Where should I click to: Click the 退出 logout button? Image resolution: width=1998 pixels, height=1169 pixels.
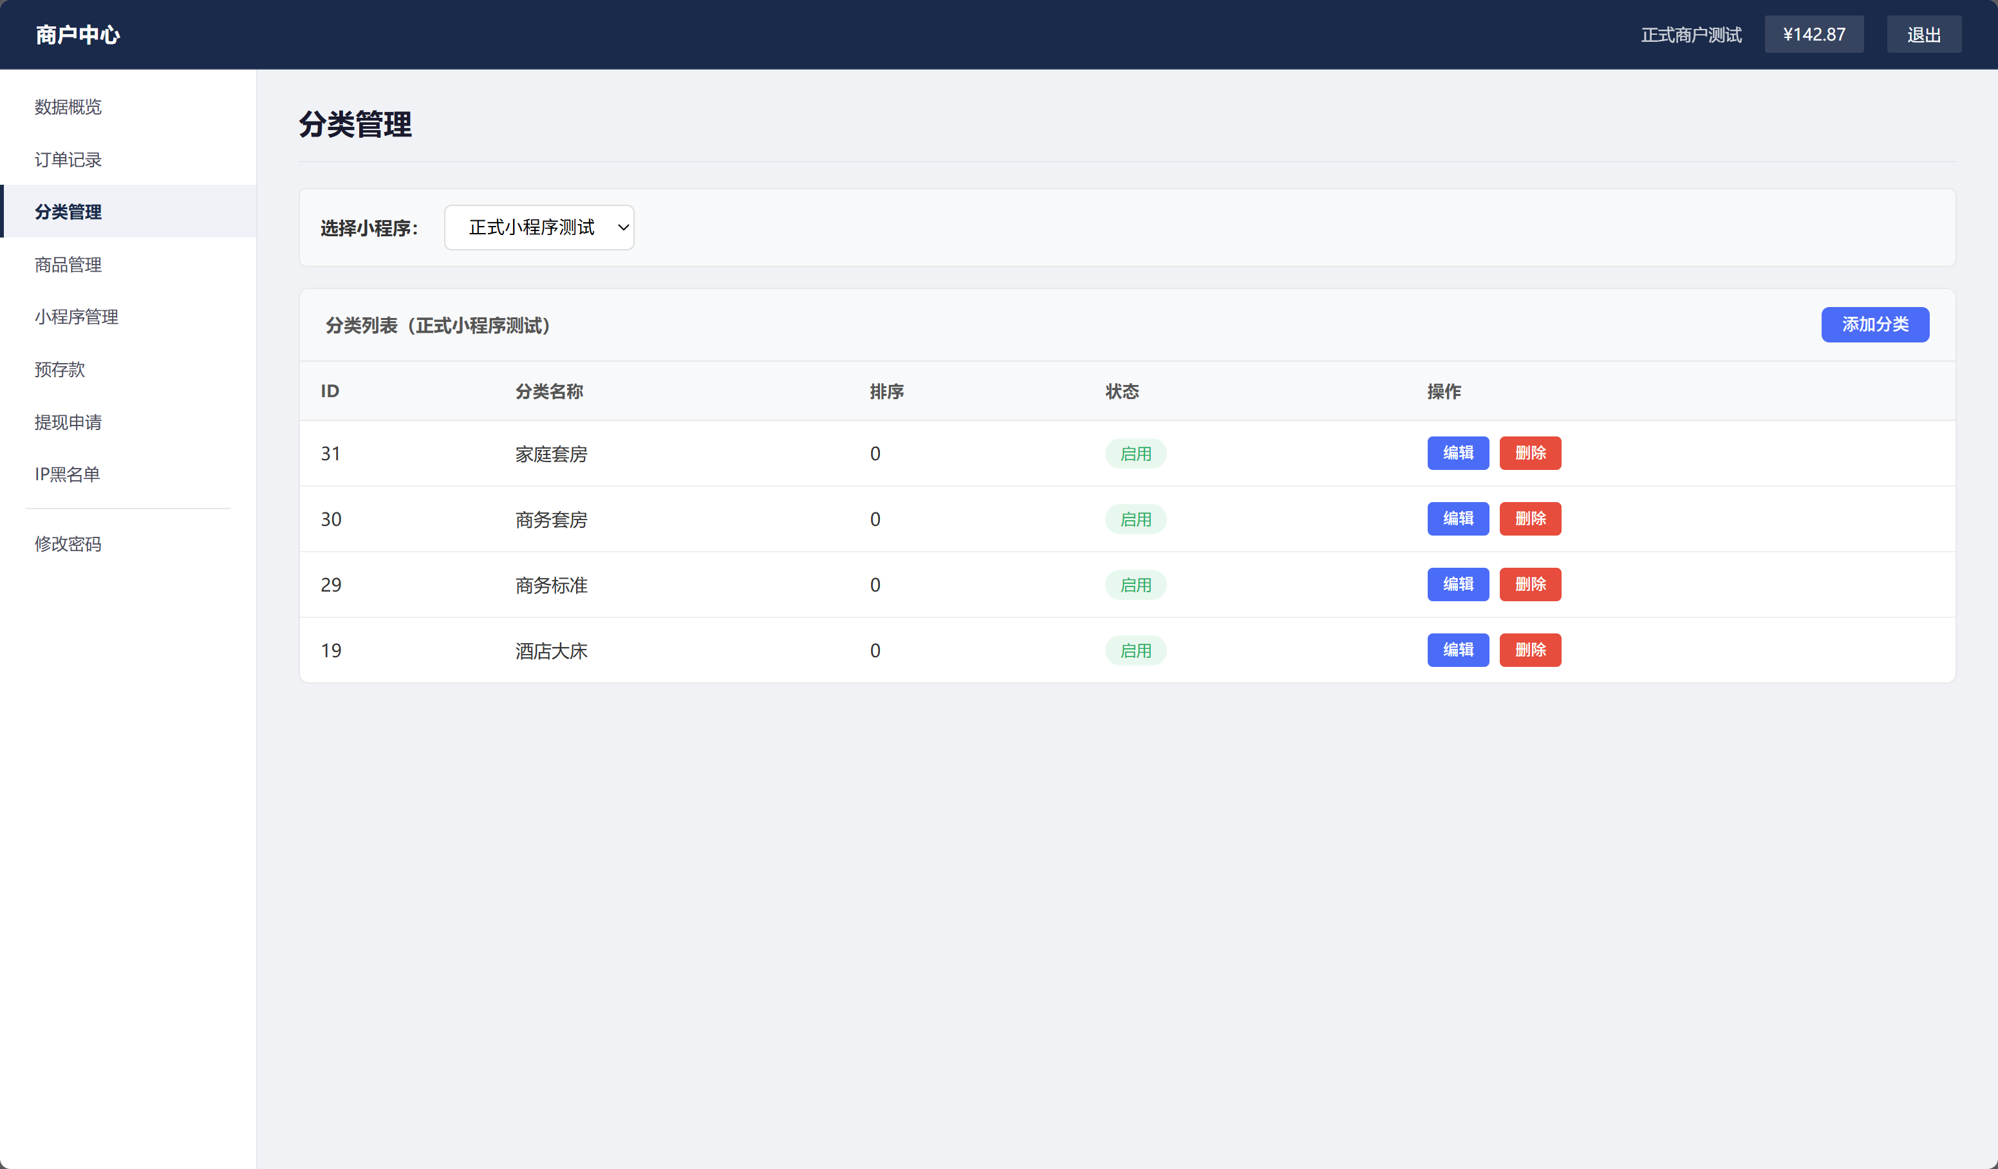click(1923, 34)
